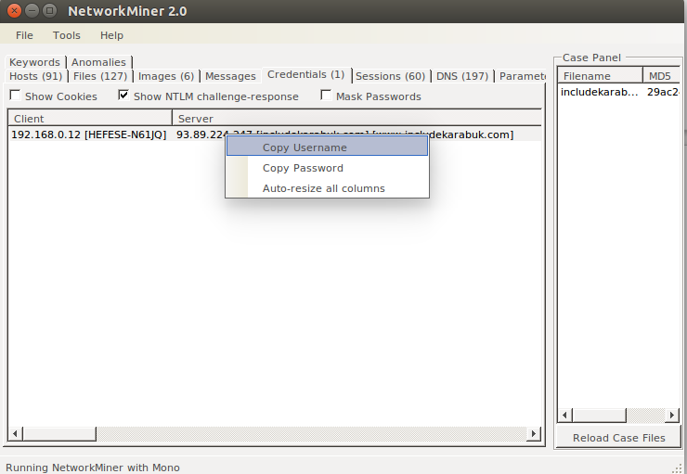The image size is (687, 474).
Task: Open the DNS (197) tab
Action: (462, 76)
